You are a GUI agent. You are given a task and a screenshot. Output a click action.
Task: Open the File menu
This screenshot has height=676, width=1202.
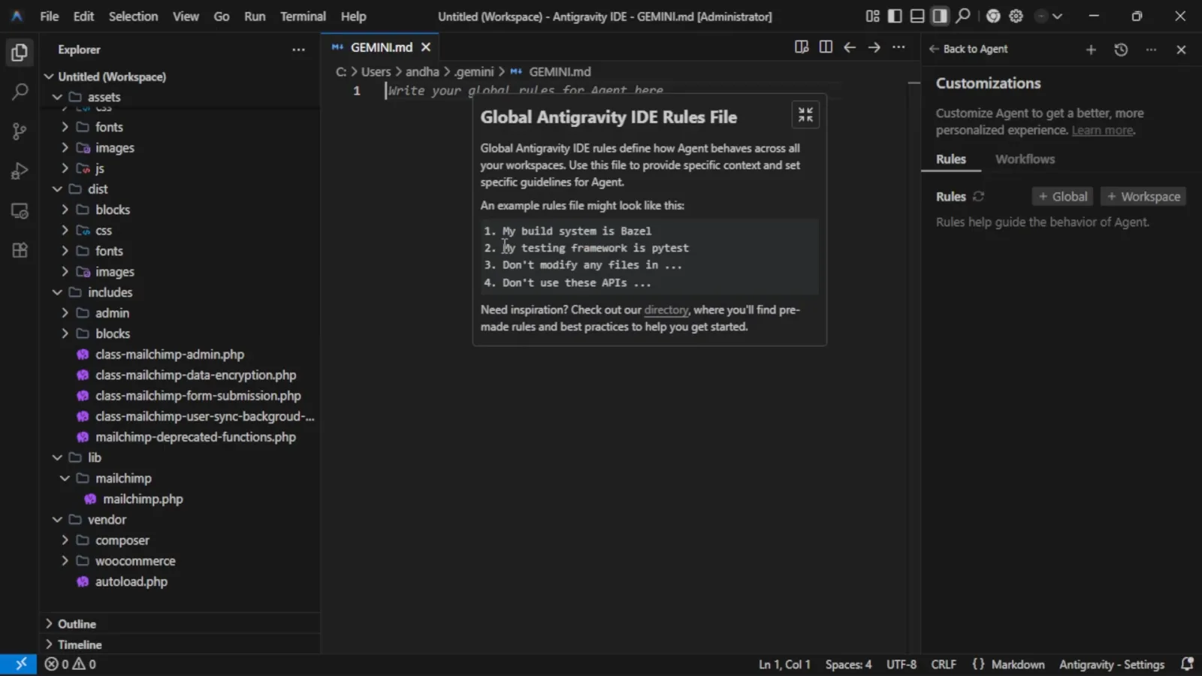tap(50, 16)
